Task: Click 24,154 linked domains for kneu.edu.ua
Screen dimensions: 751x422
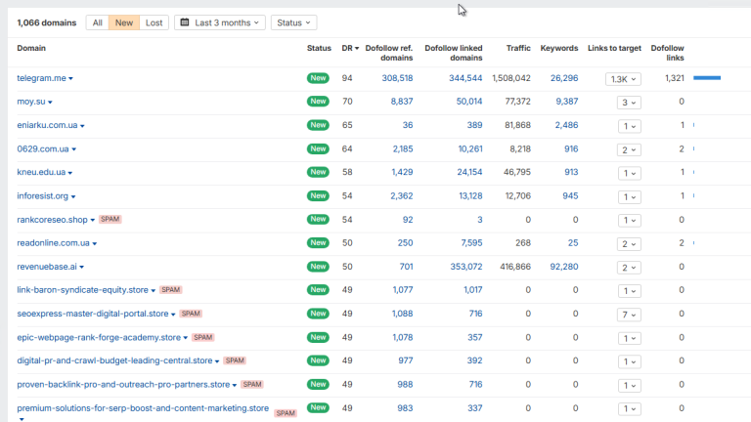Action: click(469, 172)
